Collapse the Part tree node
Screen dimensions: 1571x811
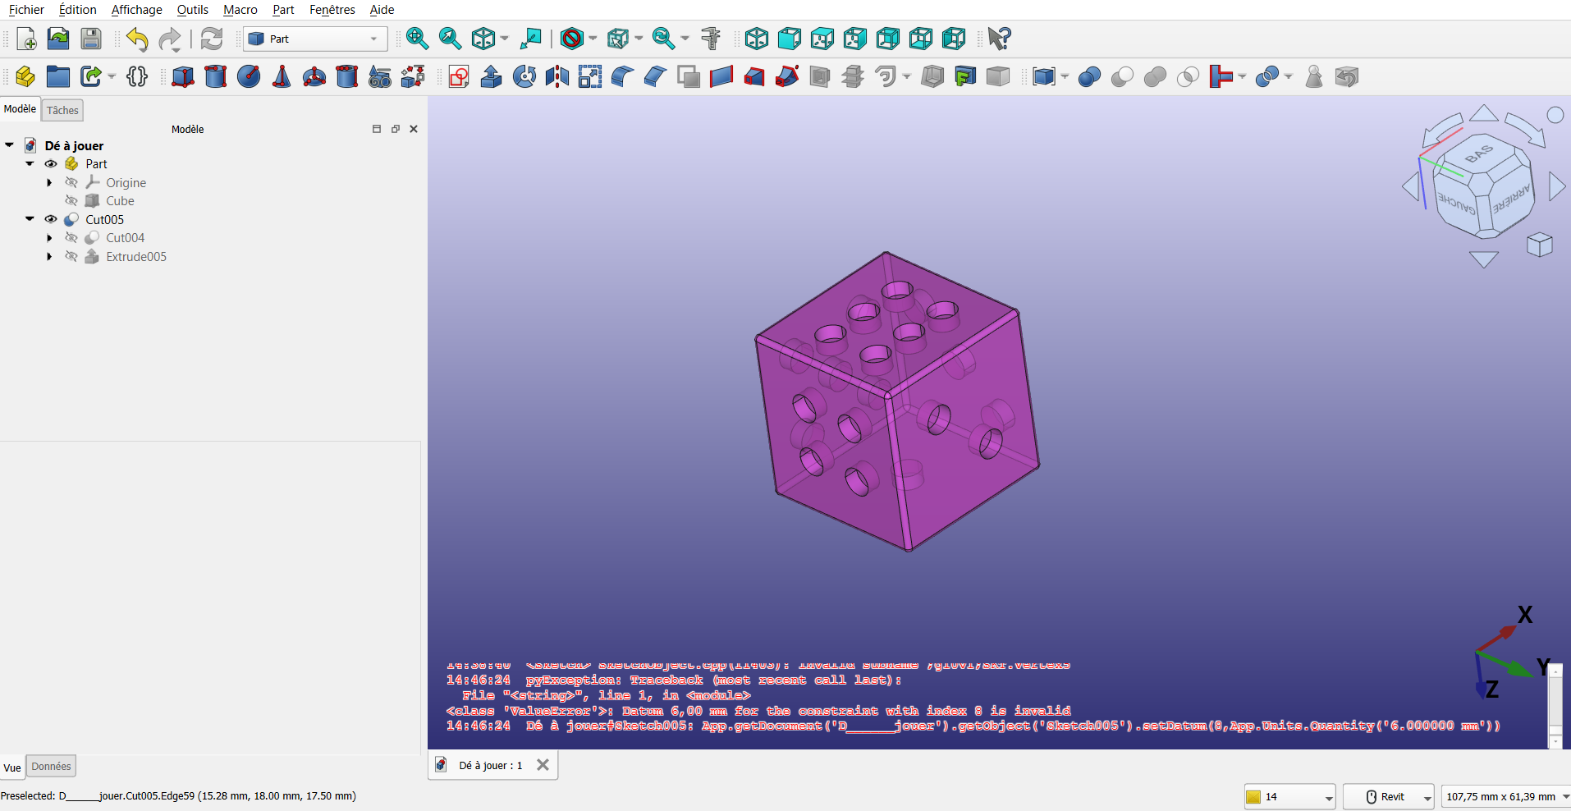pos(30,164)
